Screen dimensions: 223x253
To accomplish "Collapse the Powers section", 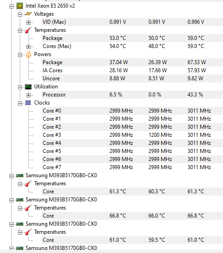I will (x=20, y=55).
